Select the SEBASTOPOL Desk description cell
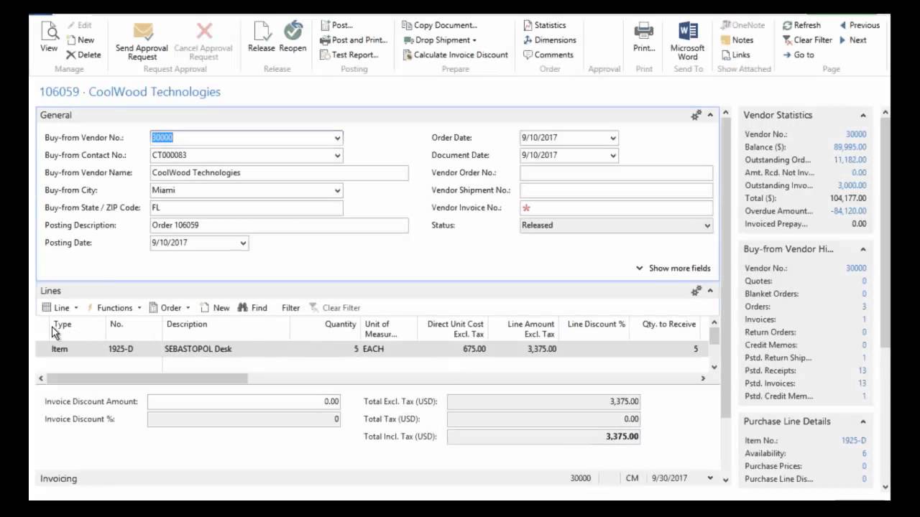This screenshot has height=517, width=920. pyautogui.click(x=226, y=349)
